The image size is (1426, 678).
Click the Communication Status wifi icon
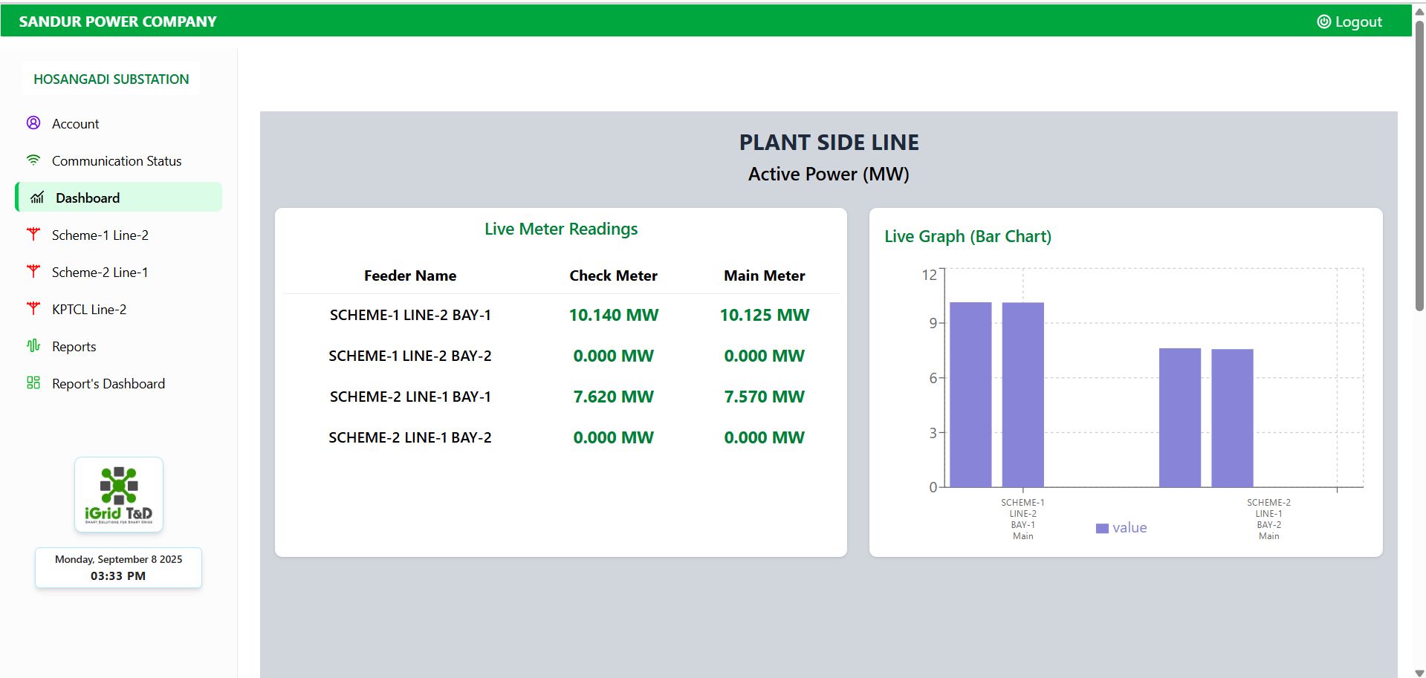tap(33, 160)
